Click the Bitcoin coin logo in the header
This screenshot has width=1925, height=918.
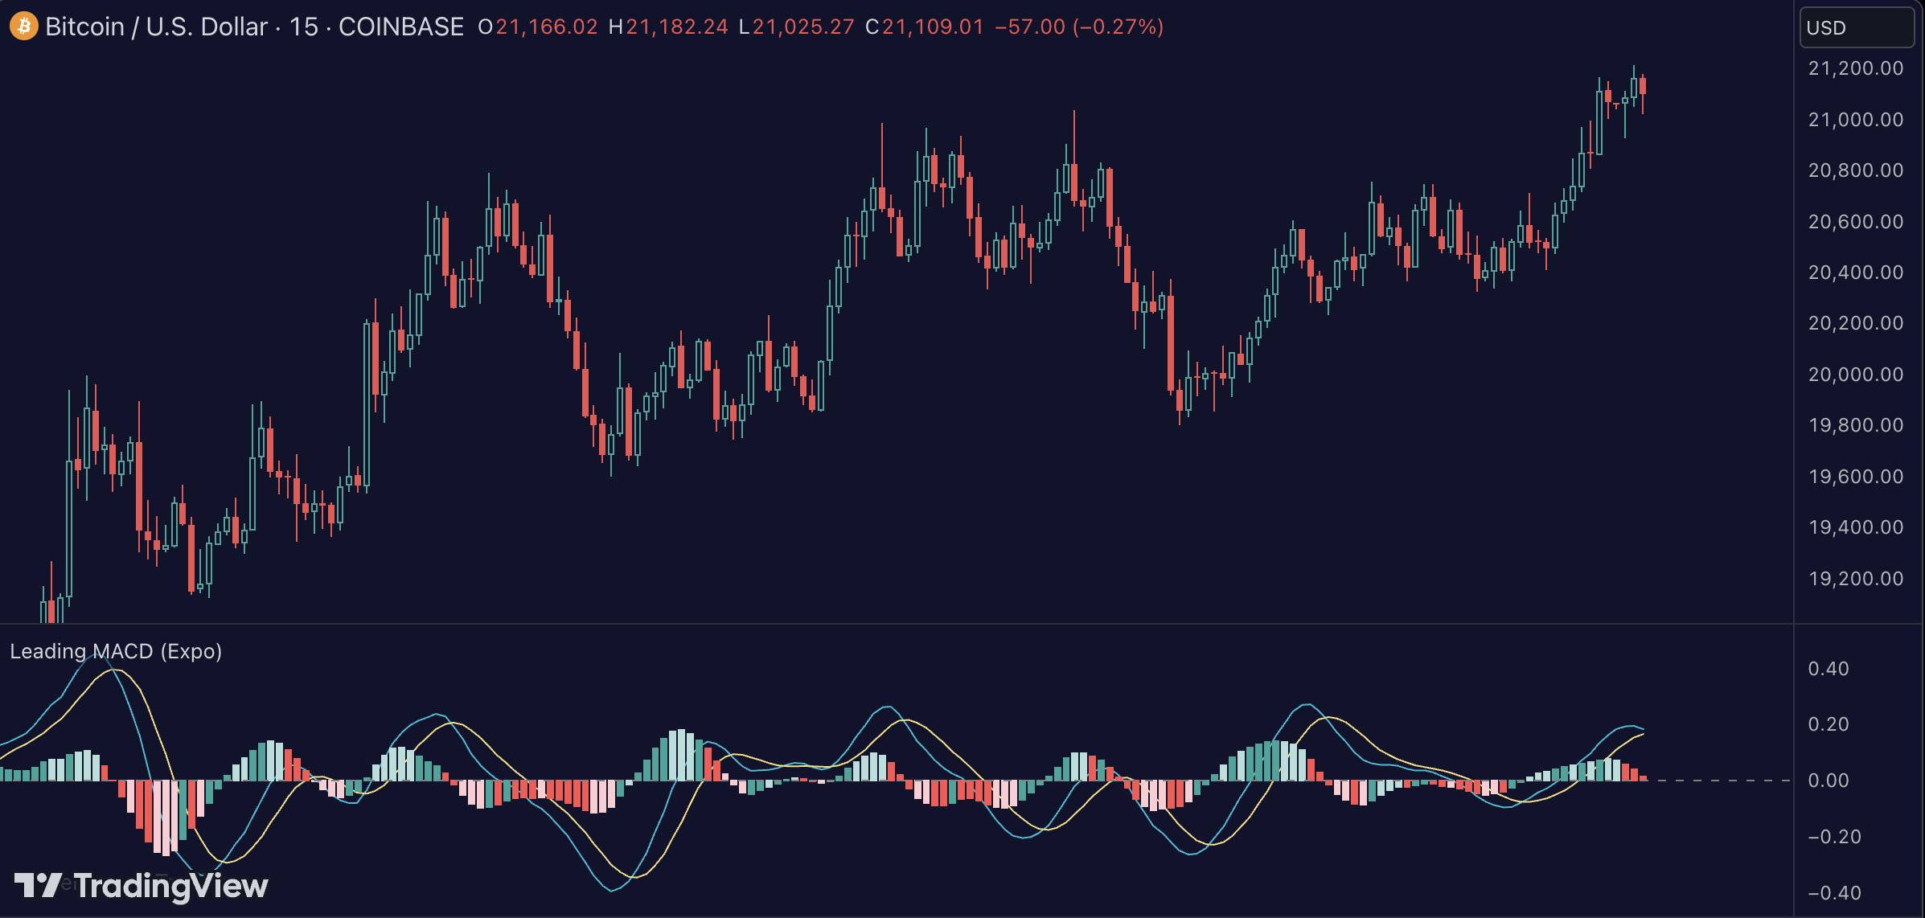[23, 27]
